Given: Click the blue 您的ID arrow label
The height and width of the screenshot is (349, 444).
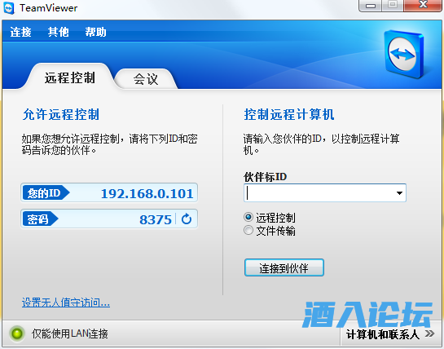Looking at the screenshot, I should point(46,193).
